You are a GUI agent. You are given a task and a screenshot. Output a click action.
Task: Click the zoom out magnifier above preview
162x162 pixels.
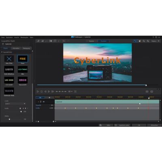coord(144,41)
